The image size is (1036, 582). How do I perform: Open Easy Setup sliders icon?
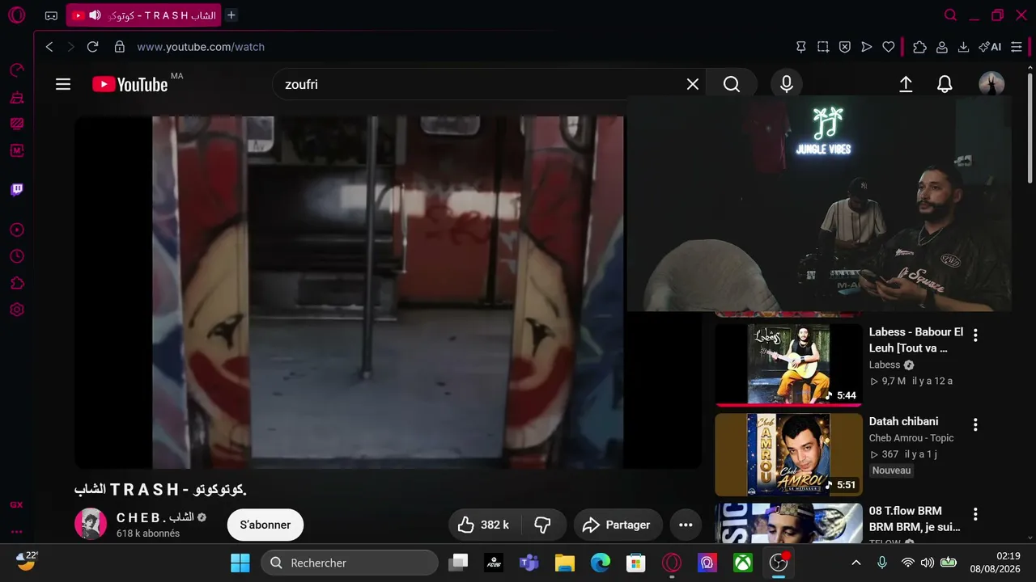pyautogui.click(x=1017, y=47)
